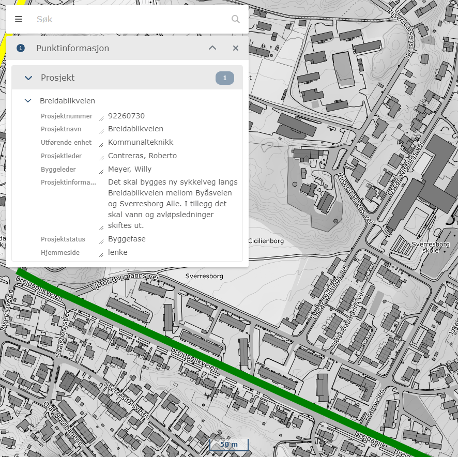Collapse the Punktinformasjon panel with chevron
This screenshot has width=458, height=457.
pyautogui.click(x=212, y=48)
